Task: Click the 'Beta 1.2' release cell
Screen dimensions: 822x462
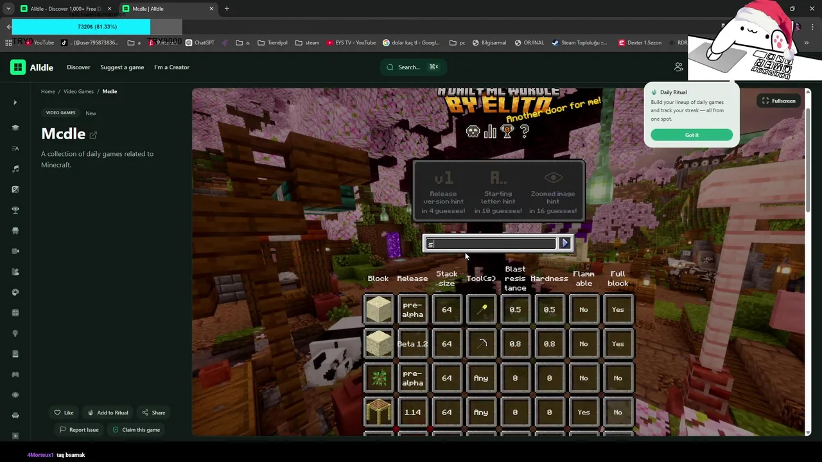Action: 412,344
